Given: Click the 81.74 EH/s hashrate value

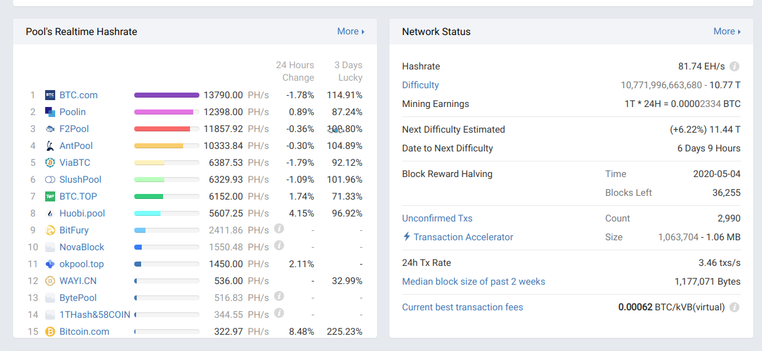Looking at the screenshot, I should [701, 66].
